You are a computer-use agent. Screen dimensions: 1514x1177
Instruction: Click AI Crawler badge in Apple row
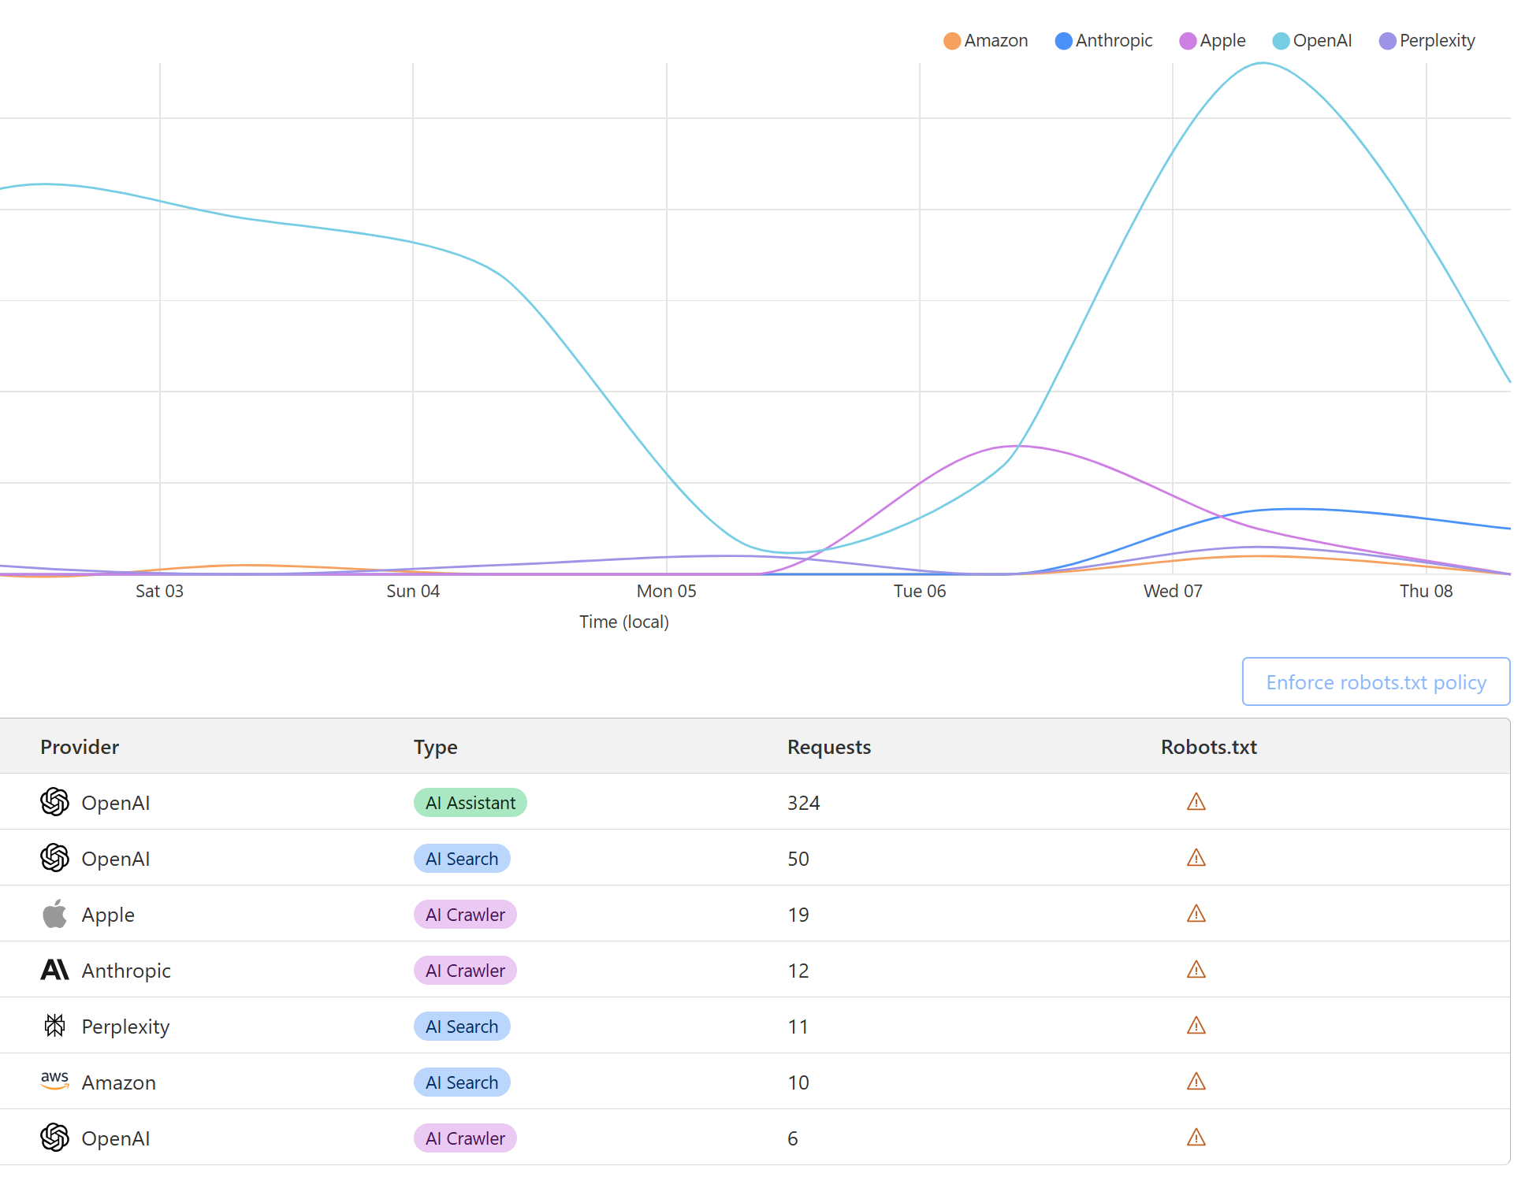coord(465,915)
